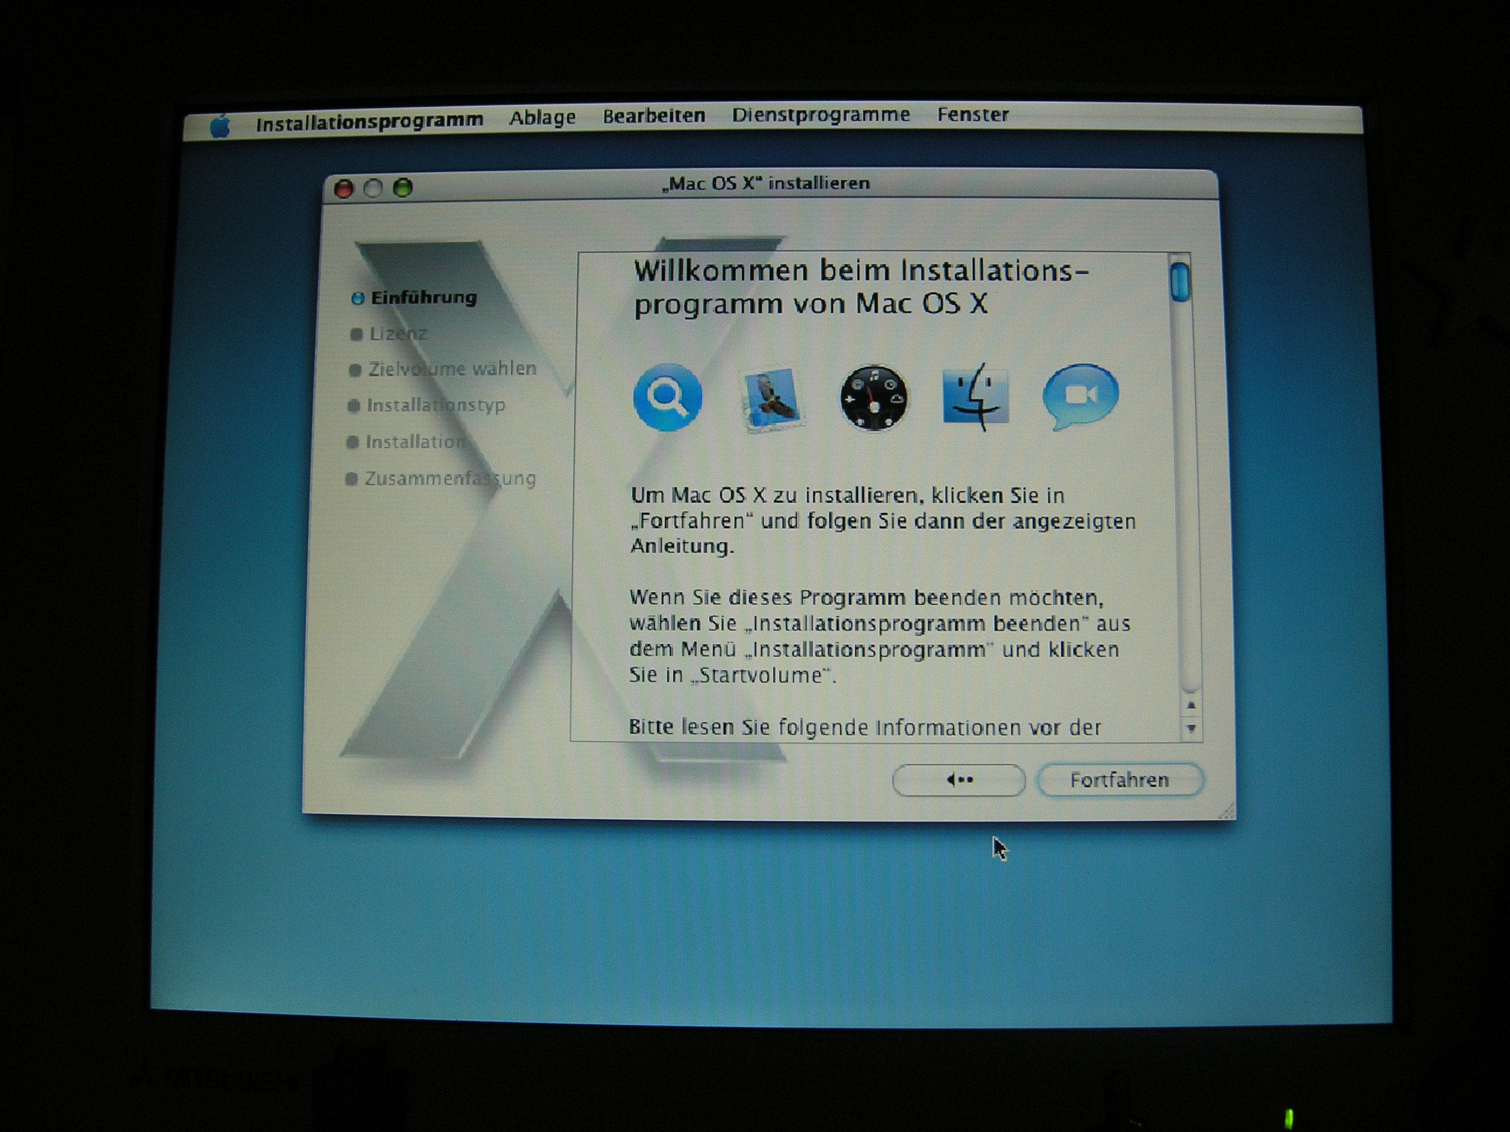1510x1132 pixels.
Task: Click the scrollbar down arrow
Action: 1192,727
